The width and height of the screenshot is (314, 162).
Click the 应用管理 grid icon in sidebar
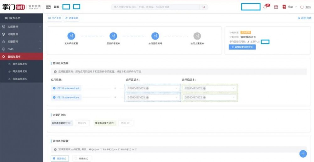[x=3, y=27]
